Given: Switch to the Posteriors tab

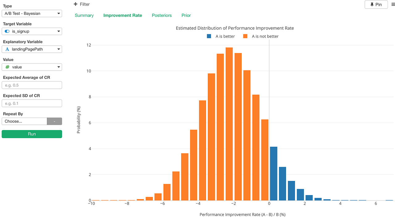Looking at the screenshot, I should click(x=162, y=15).
